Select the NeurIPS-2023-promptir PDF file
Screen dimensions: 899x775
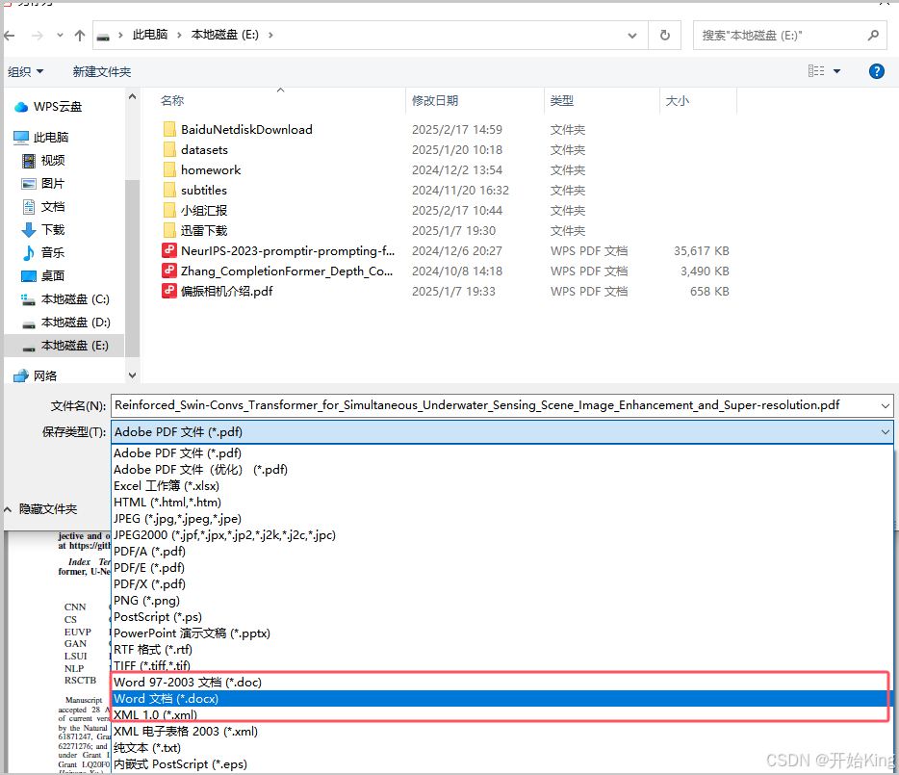point(278,250)
